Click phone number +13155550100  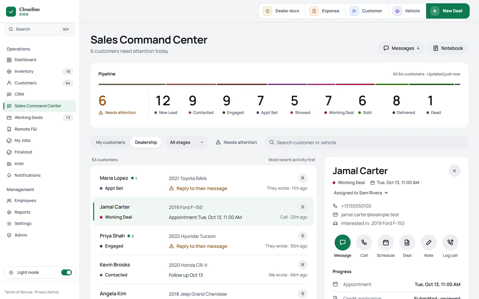pyautogui.click(x=356, y=206)
